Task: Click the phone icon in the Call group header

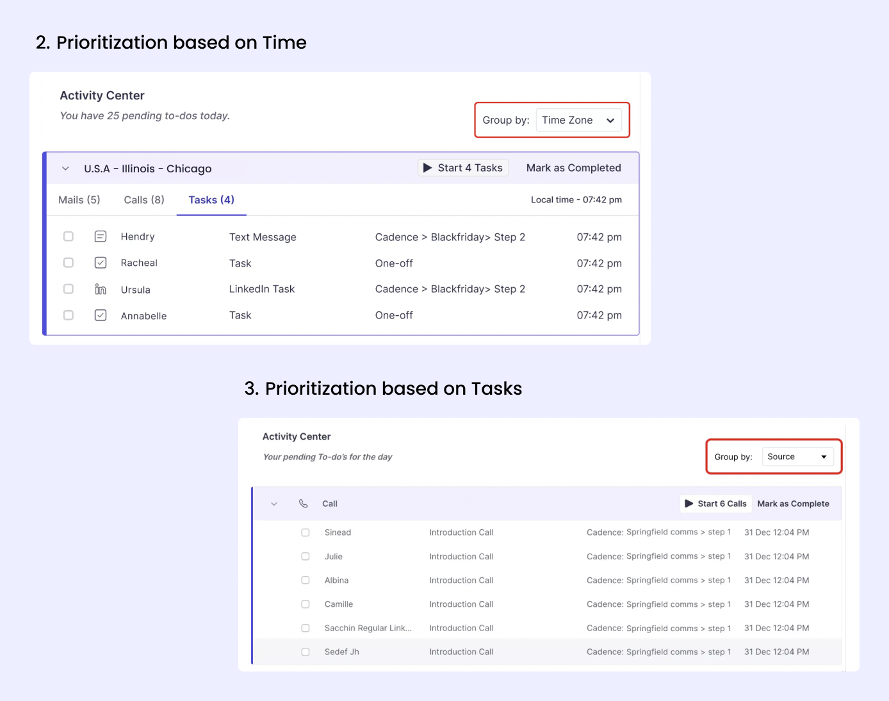Action: coord(304,503)
